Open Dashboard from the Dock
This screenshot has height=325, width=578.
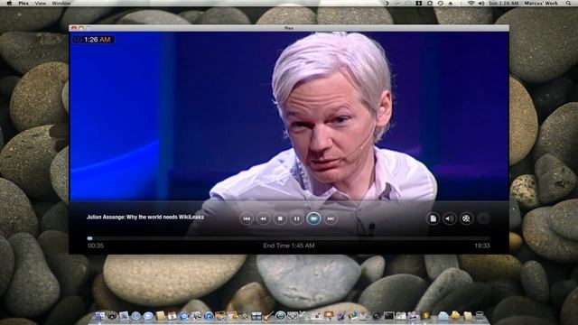[112, 316]
